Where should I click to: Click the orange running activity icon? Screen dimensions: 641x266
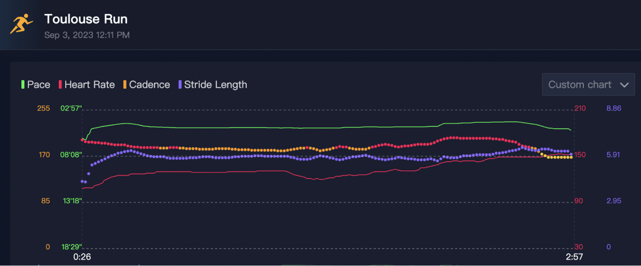21,24
